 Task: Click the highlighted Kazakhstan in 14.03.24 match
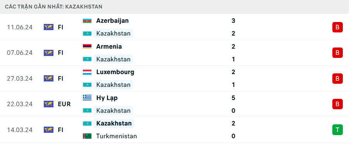coord(114,123)
